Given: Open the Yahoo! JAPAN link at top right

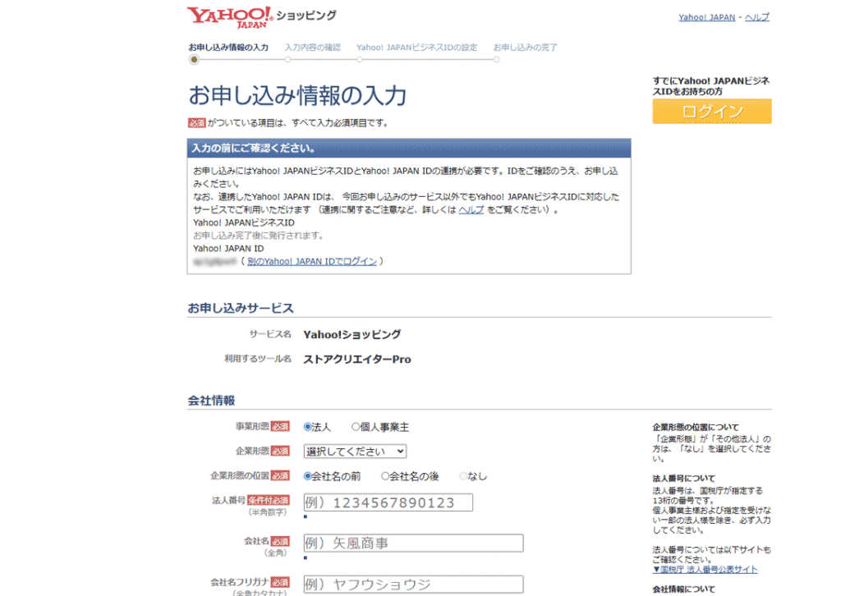Looking at the screenshot, I should click(706, 17).
